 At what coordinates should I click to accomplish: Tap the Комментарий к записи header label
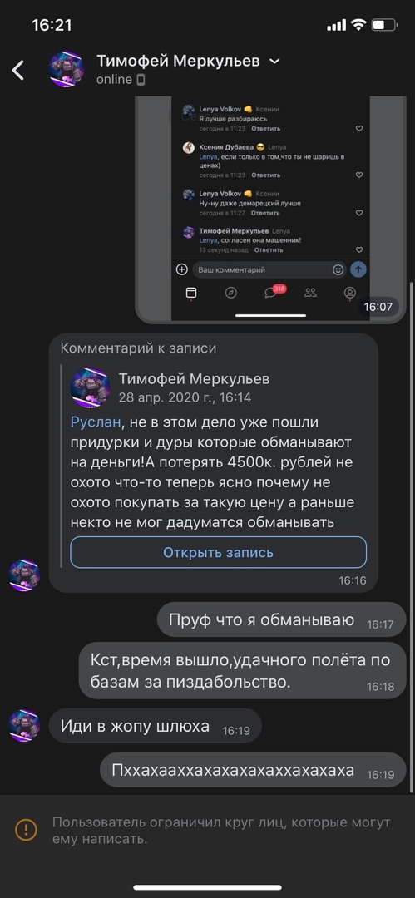point(138,348)
